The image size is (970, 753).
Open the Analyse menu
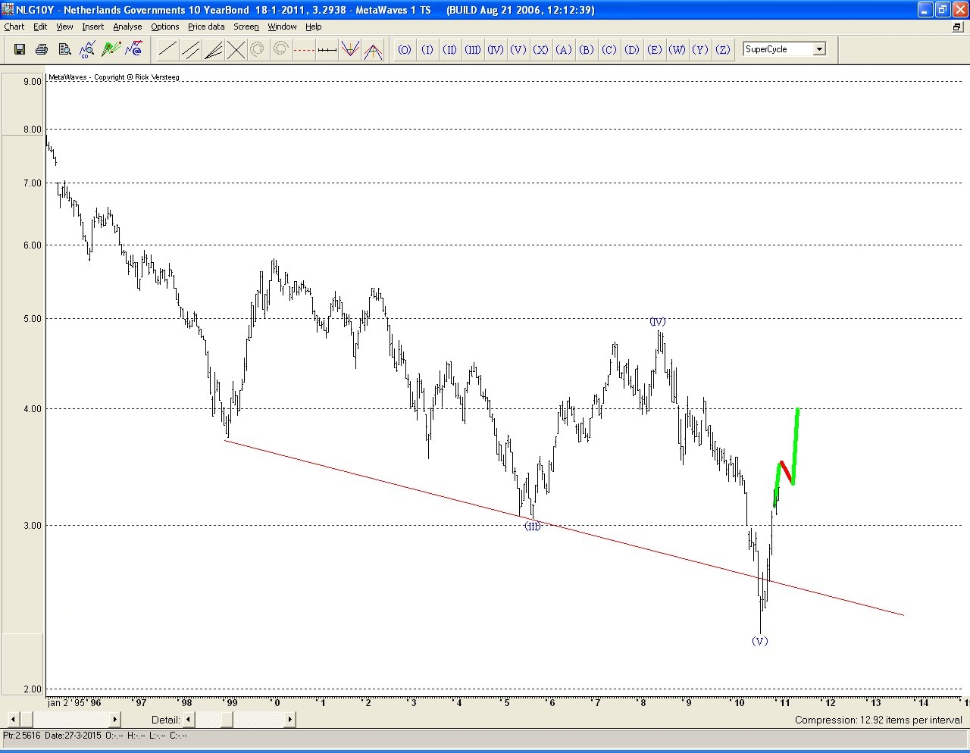tap(127, 27)
